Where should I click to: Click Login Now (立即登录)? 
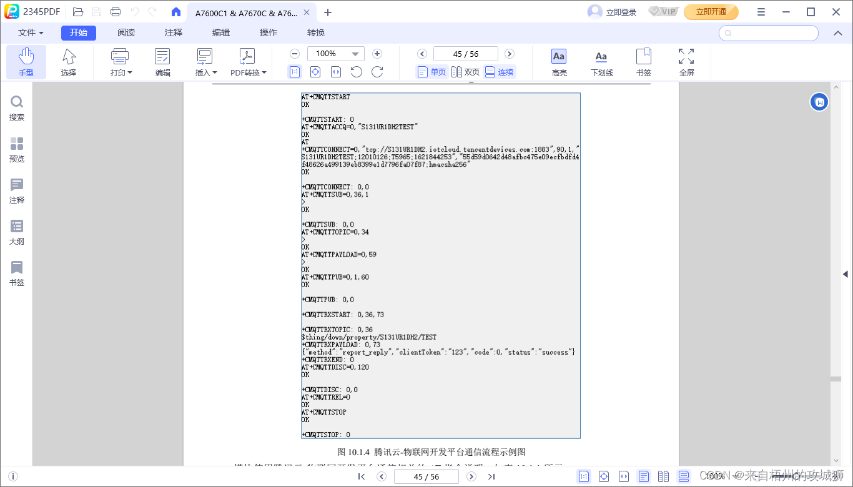[621, 12]
